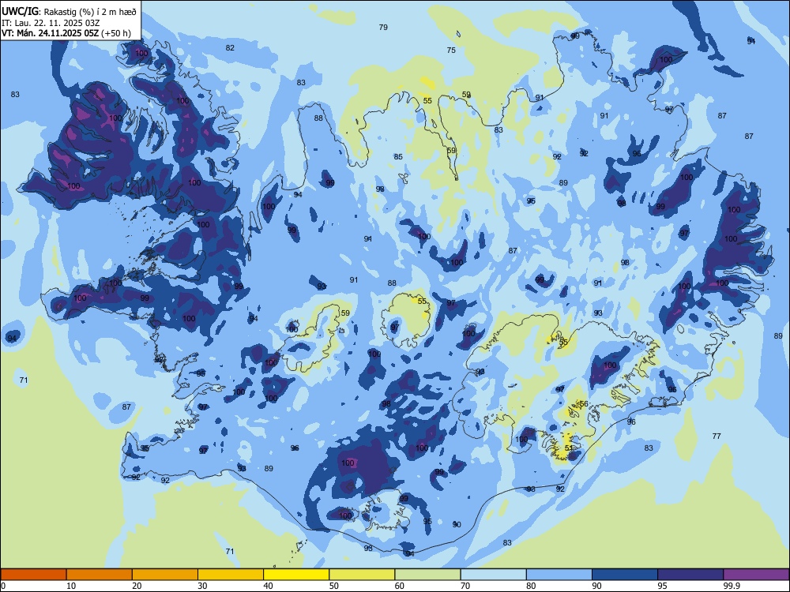Click the purple above-99.9 legend swatch

[756, 575]
